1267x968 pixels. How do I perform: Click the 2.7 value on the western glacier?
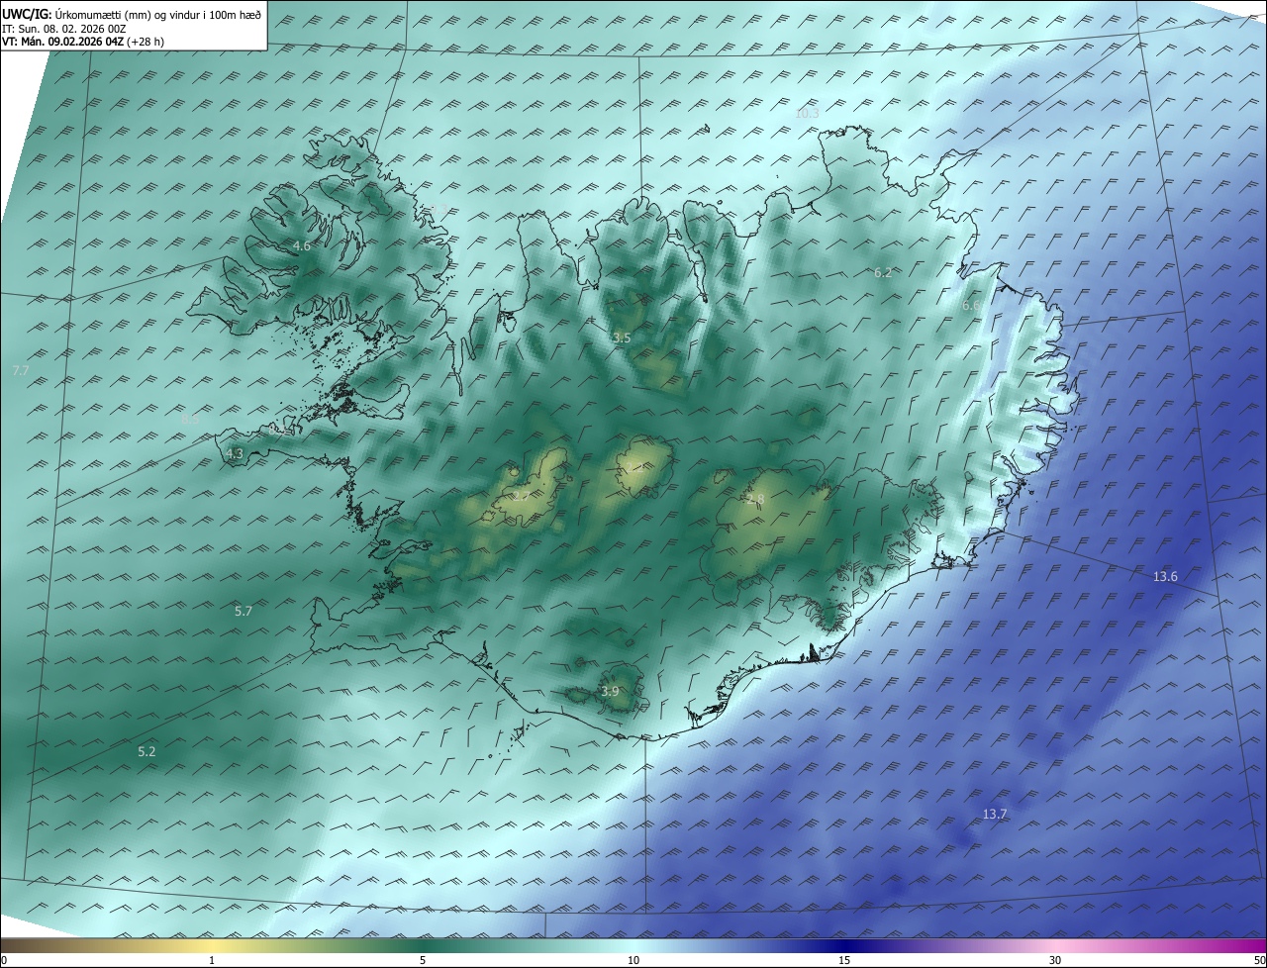tap(519, 496)
